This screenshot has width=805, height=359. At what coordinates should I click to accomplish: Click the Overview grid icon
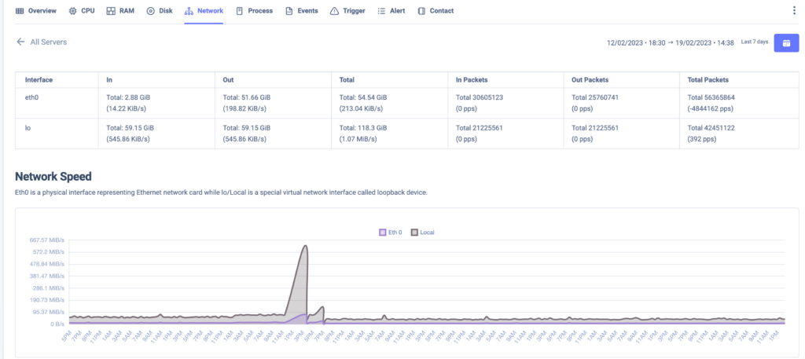point(20,11)
